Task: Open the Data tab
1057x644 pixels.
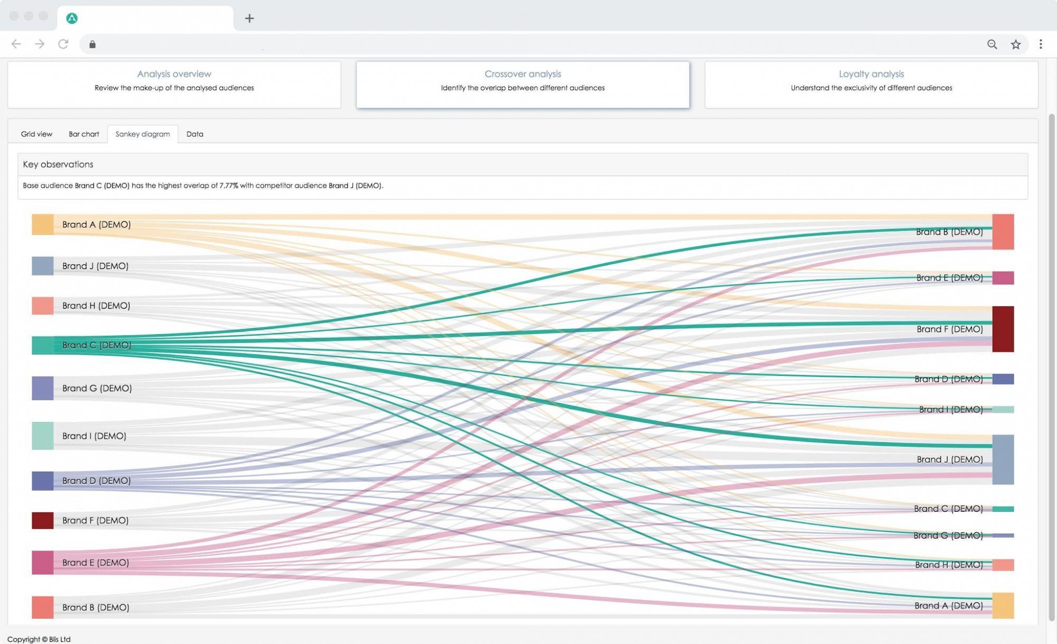Action: pos(194,134)
